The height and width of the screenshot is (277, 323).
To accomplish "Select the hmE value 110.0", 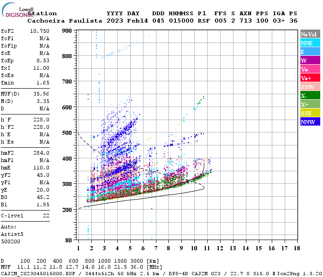I will coord(42,168).
